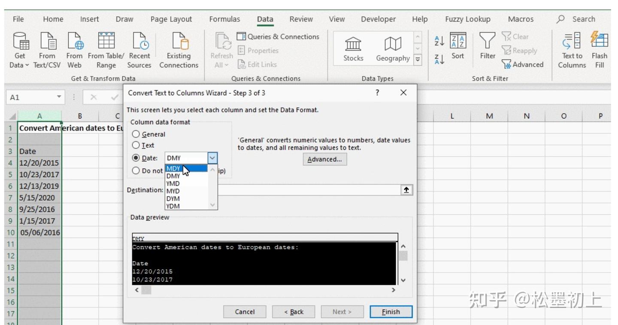Open the Name Box dropdown
The image size is (618, 325).
[58, 97]
